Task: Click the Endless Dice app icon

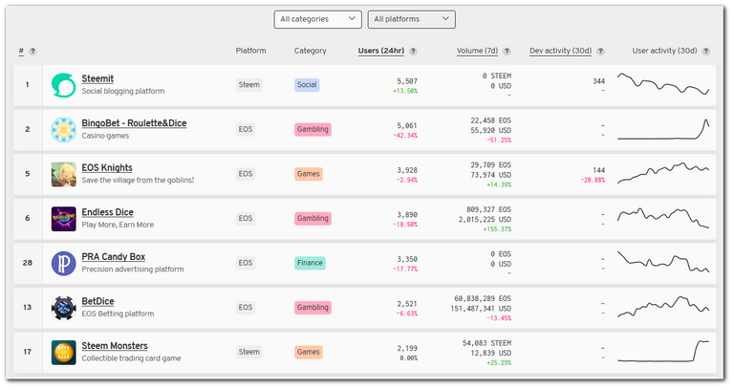Action: click(x=63, y=219)
